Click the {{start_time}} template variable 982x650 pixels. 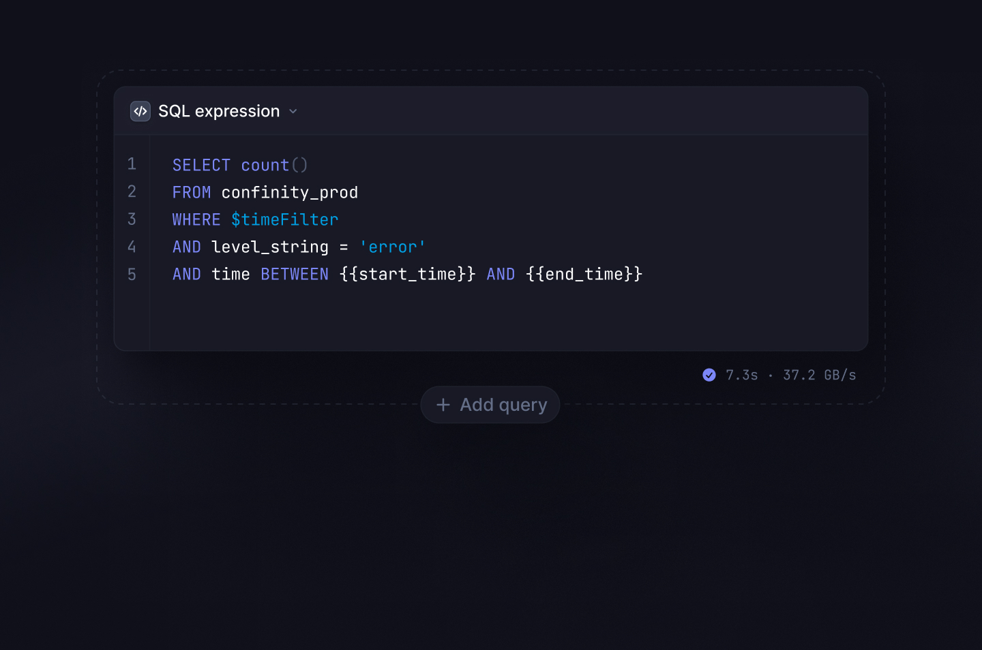[407, 275]
